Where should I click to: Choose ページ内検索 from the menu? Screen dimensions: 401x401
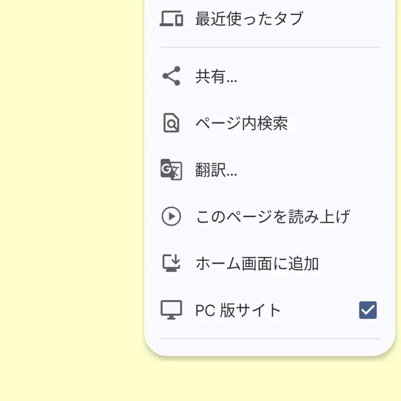242,124
